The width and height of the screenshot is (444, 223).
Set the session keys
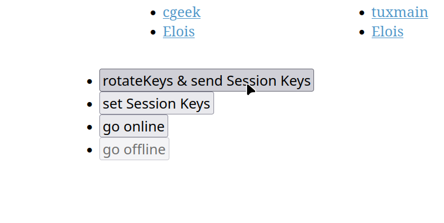(156, 103)
